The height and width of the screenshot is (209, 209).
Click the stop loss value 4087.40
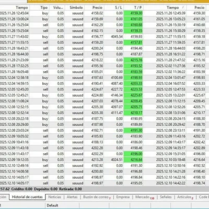click(x=117, y=84)
